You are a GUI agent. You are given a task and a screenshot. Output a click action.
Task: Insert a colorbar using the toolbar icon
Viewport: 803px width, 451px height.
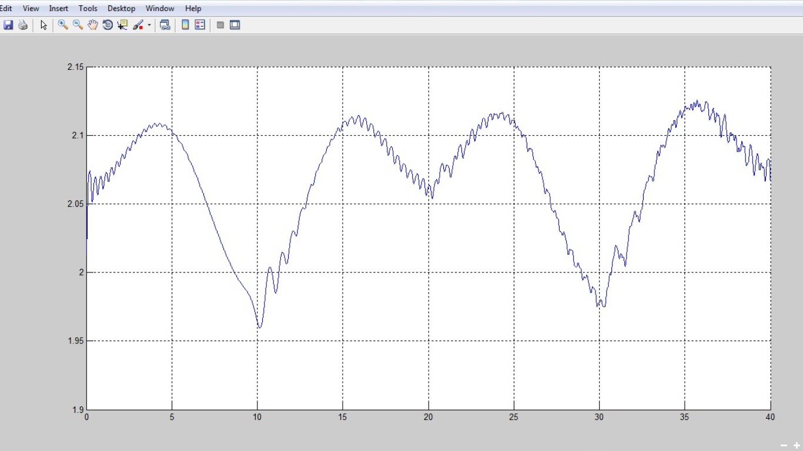coord(185,25)
